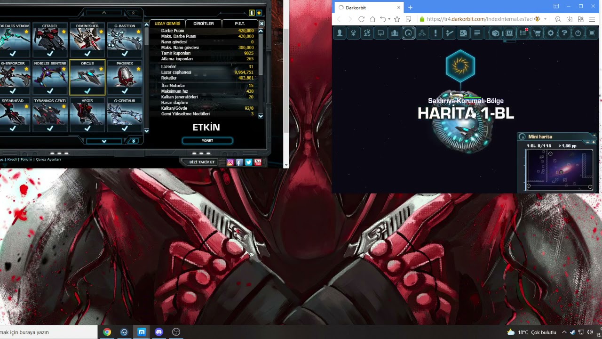Select the Darkorbit browser tab

(369, 8)
